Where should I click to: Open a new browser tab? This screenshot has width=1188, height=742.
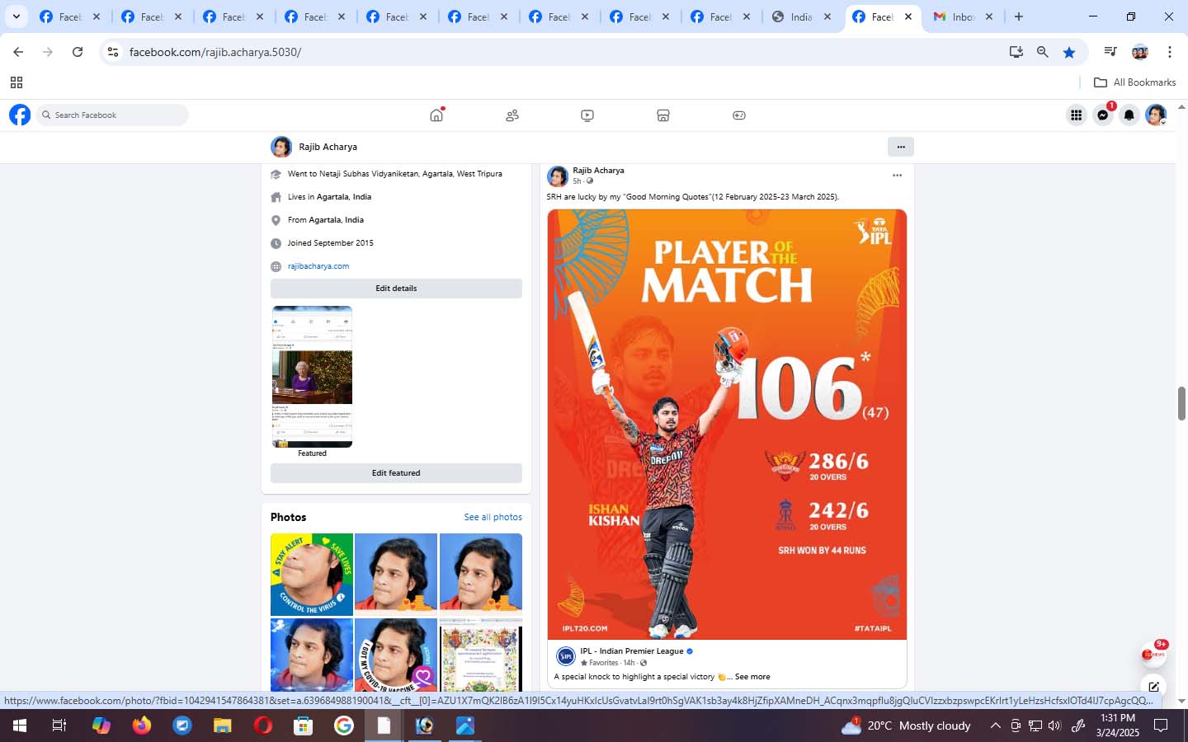[x=1019, y=16]
